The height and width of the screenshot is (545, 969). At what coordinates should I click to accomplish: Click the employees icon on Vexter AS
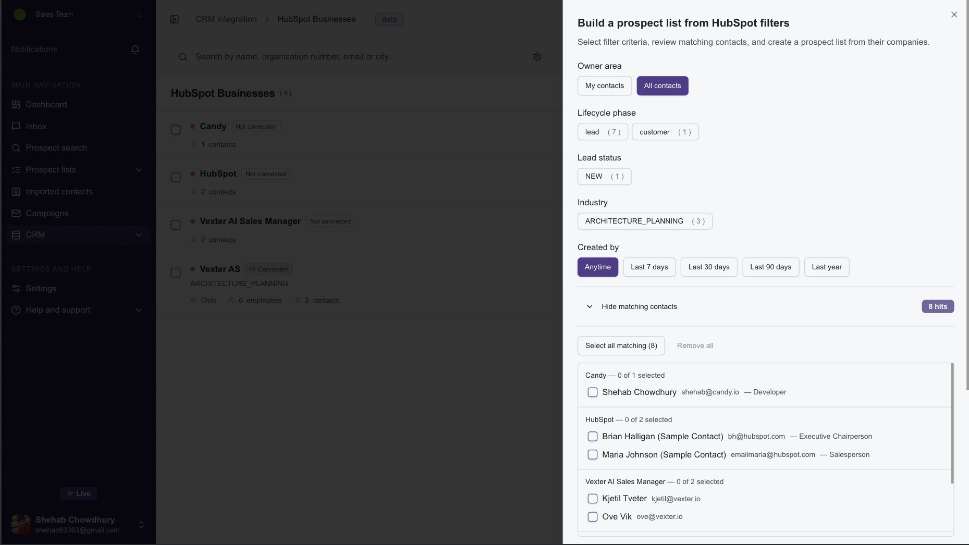click(x=231, y=301)
